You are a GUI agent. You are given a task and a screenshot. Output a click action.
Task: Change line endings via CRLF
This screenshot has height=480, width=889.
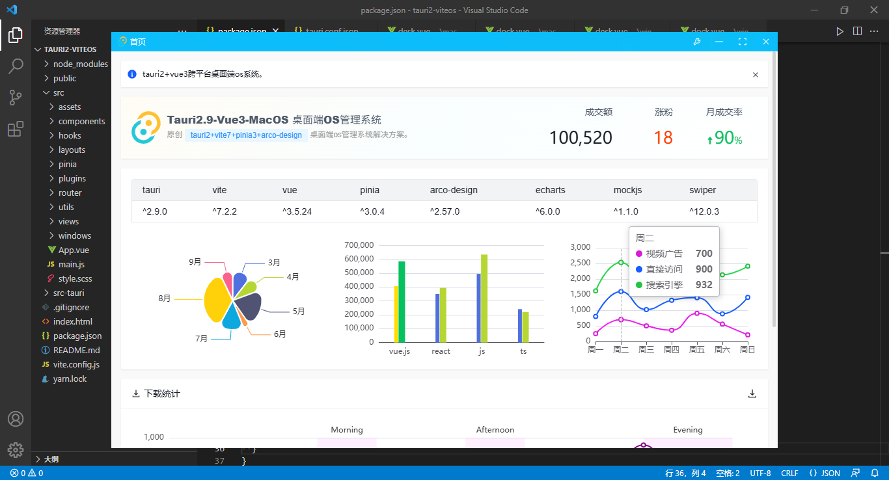(x=789, y=473)
